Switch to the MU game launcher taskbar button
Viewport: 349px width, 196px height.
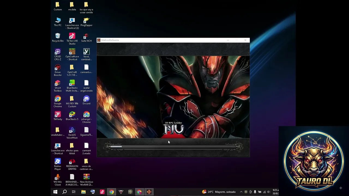tap(149, 192)
